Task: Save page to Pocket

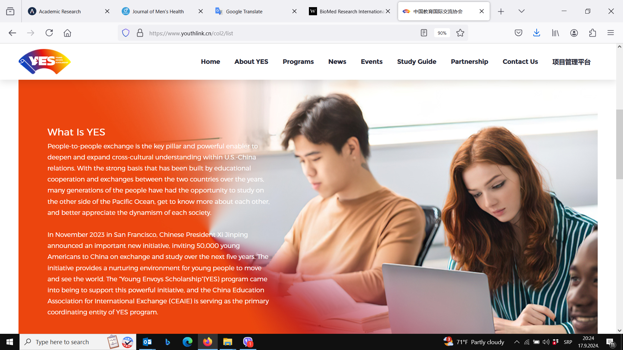Action: 519,33
